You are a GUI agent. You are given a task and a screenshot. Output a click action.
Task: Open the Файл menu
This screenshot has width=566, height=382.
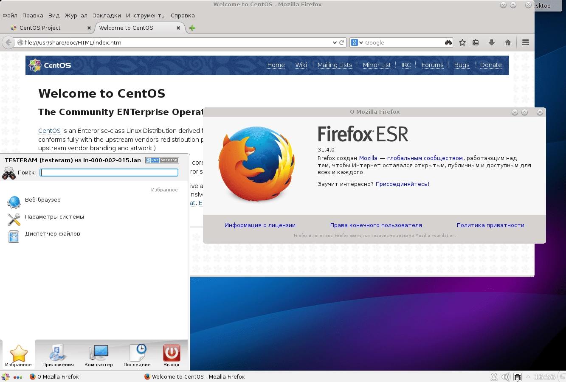(x=10, y=15)
